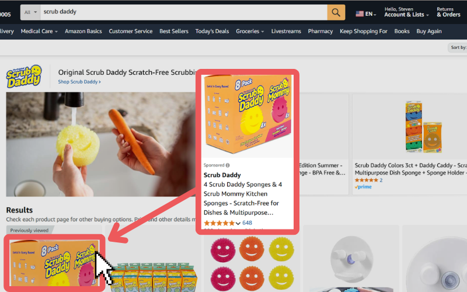Click the orange search magnifier button
The height and width of the screenshot is (292, 467).
pos(336,12)
